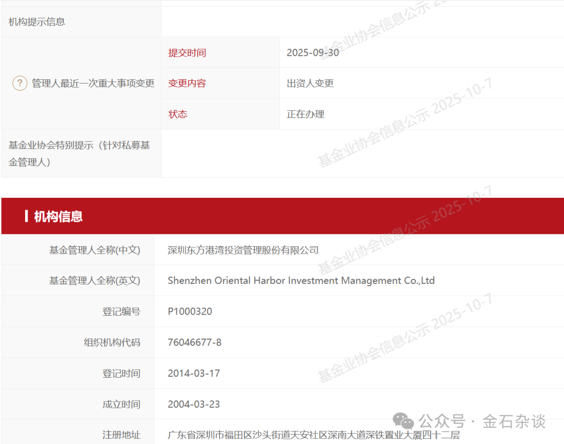Screen dimensions: 564x444
Task: Select the 提交时间 label
Action: coord(187,53)
